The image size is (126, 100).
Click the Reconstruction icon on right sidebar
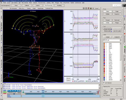(125, 34)
